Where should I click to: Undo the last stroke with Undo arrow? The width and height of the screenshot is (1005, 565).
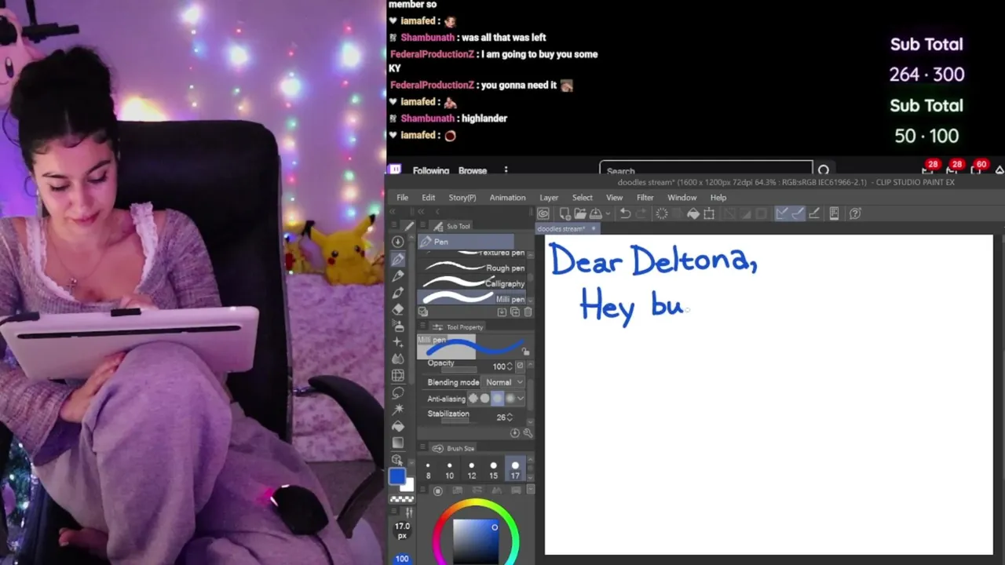[x=626, y=213]
